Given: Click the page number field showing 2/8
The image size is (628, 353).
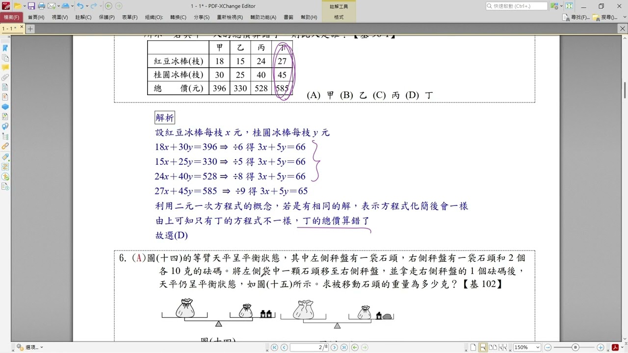Looking at the screenshot, I should pyautogui.click(x=309, y=347).
